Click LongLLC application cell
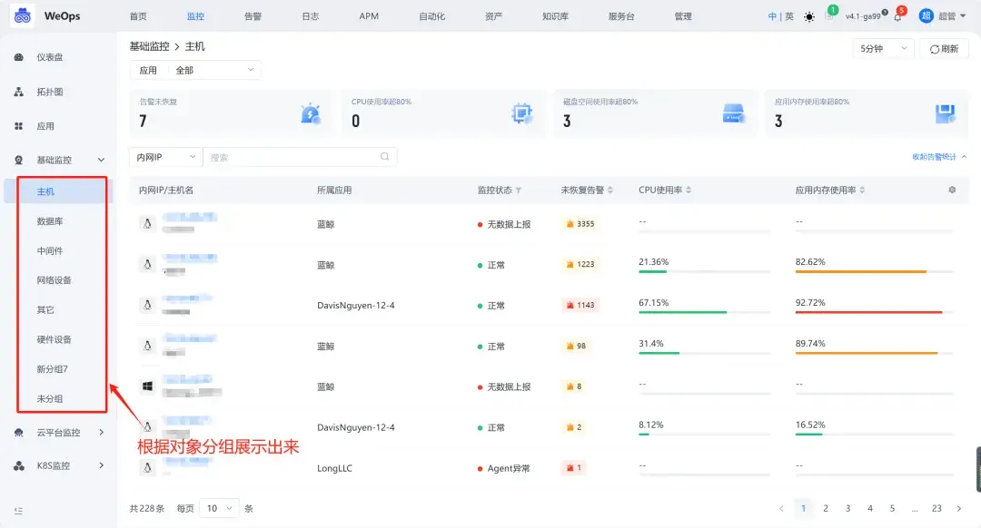This screenshot has height=528, width=981. tap(334, 468)
